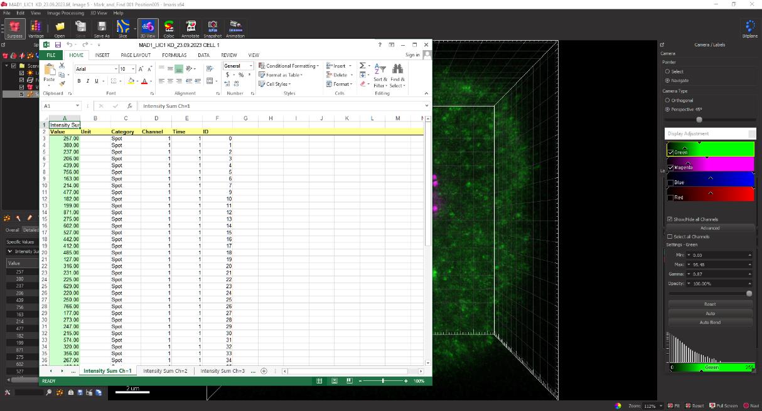Click the Auto Blend button
The height and width of the screenshot is (411, 762).
click(x=710, y=323)
